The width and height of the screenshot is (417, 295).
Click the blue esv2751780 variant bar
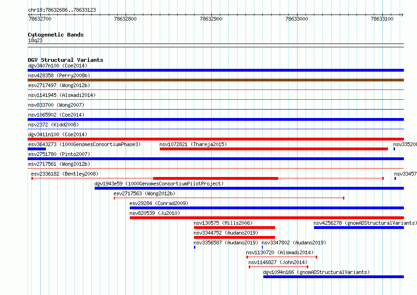pyautogui.click(x=216, y=159)
